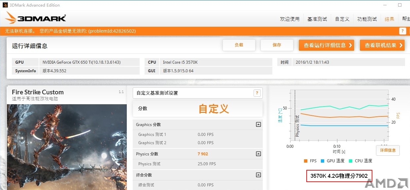Viewport: 410px width, 190px height.
Task: Click the 运行详细信息 heading
Action: [30, 46]
